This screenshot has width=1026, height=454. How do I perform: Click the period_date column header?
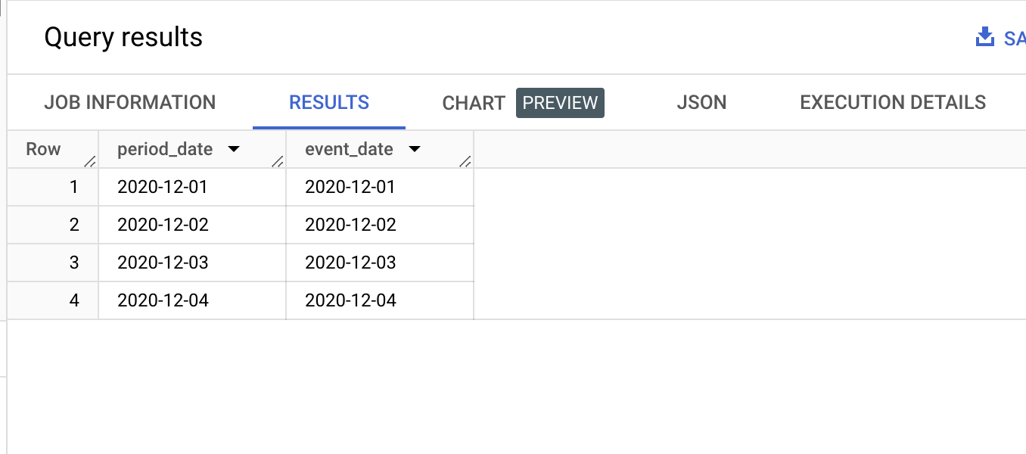[x=192, y=149]
